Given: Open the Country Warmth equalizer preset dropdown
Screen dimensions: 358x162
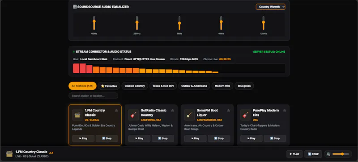Looking at the screenshot, I should click(x=270, y=7).
